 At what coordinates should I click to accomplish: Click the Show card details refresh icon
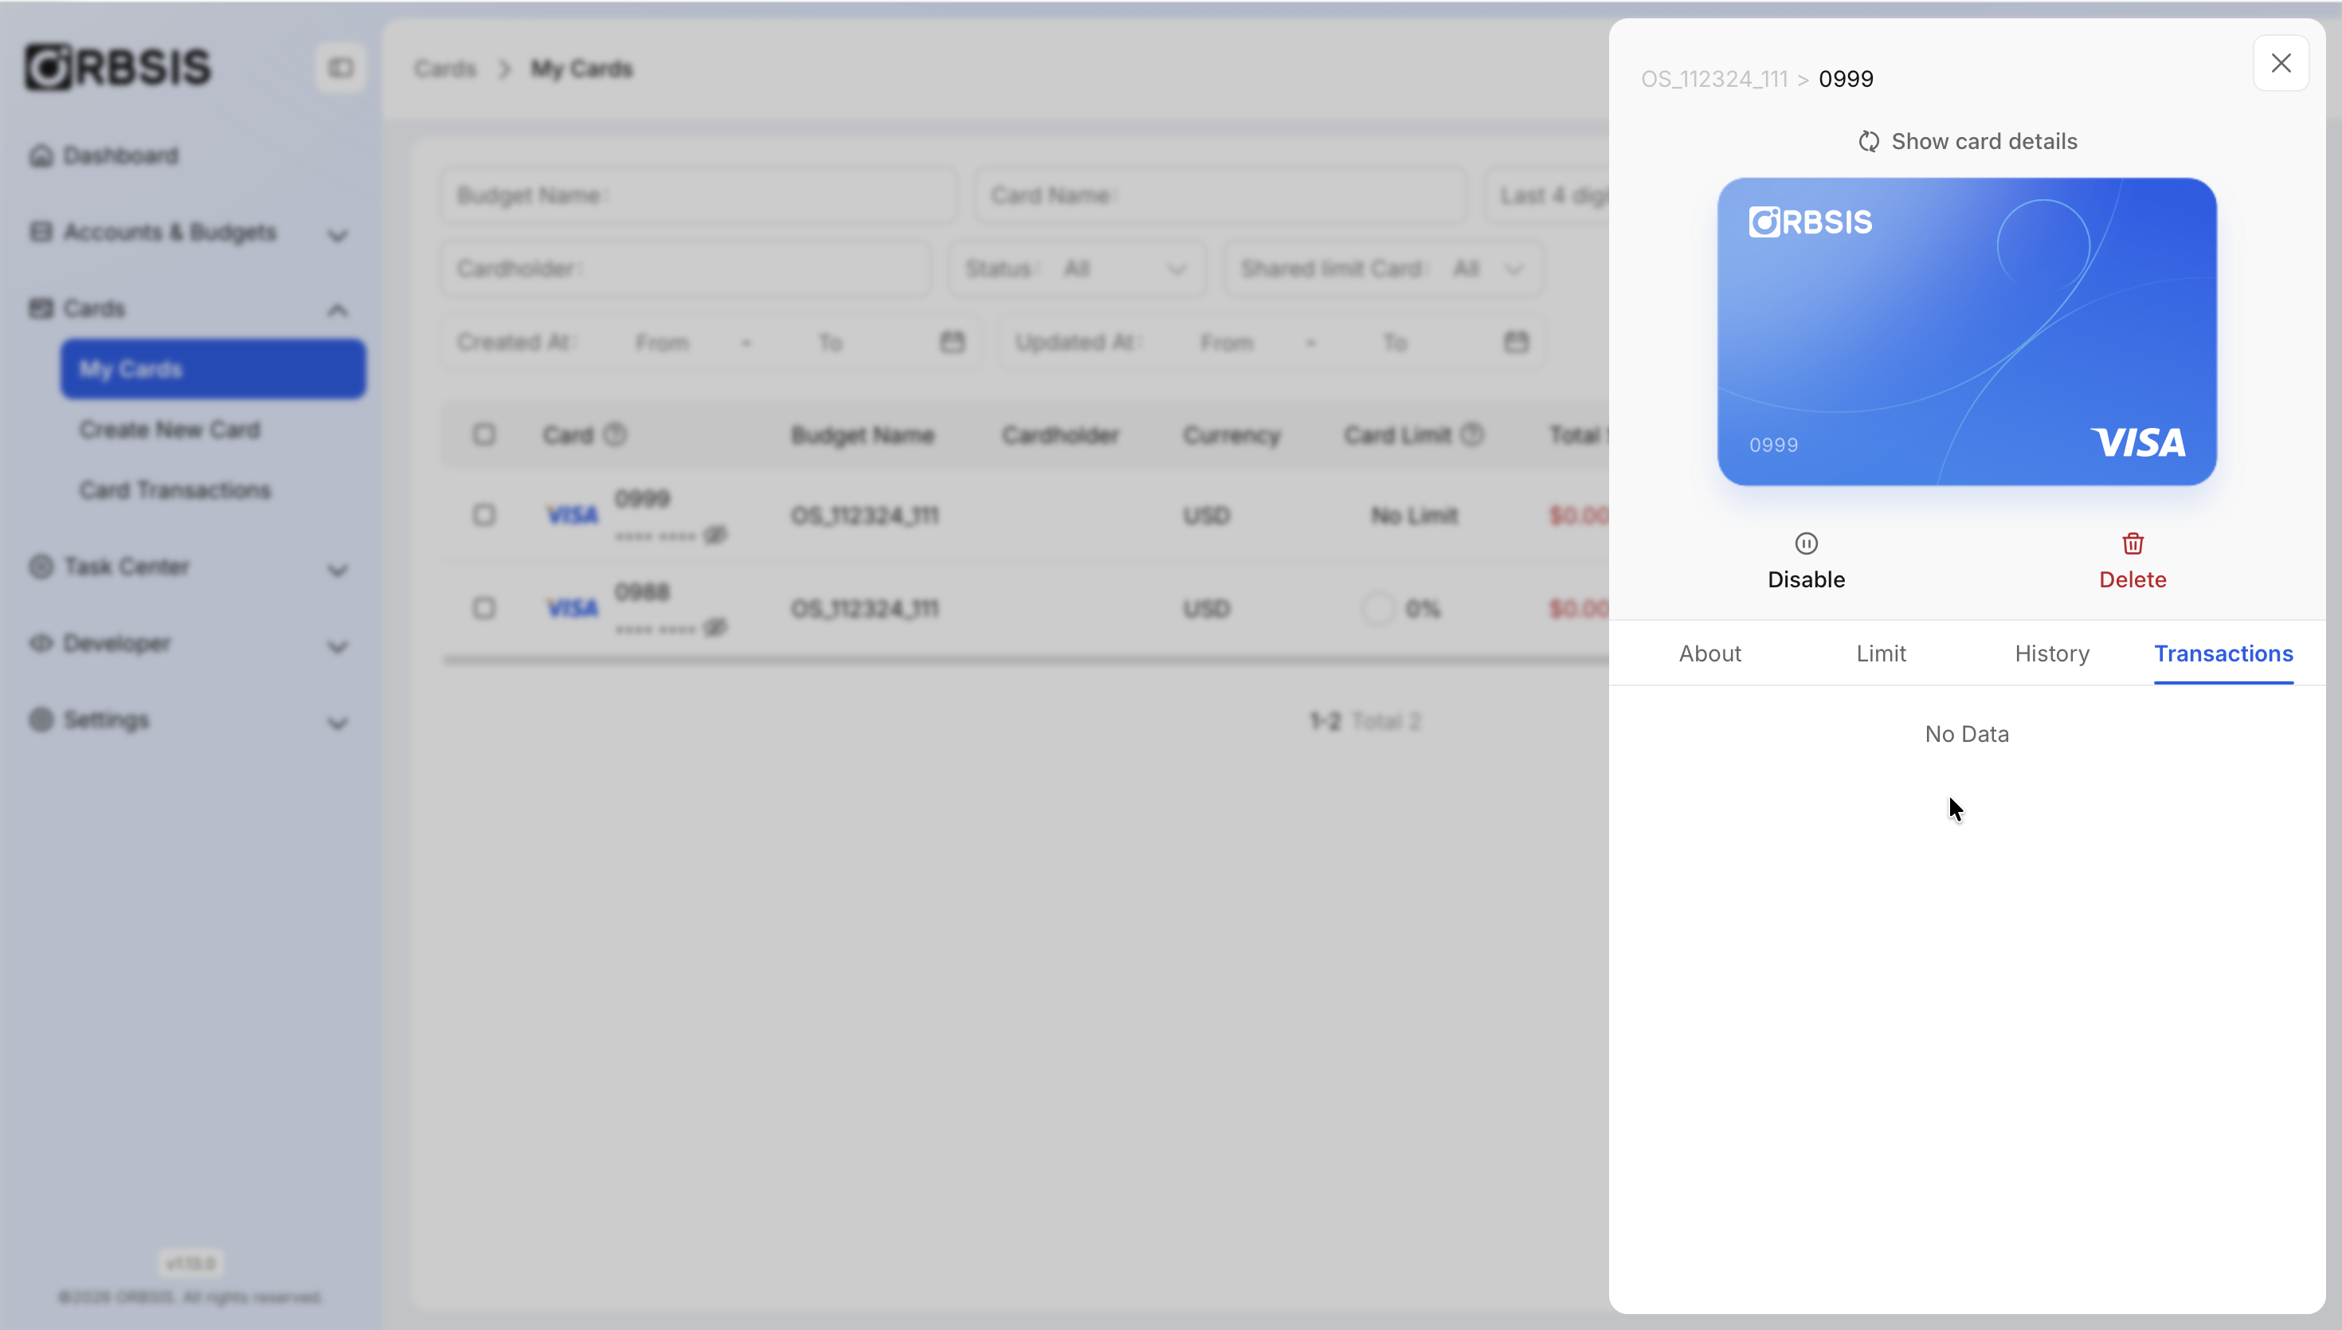1868,142
